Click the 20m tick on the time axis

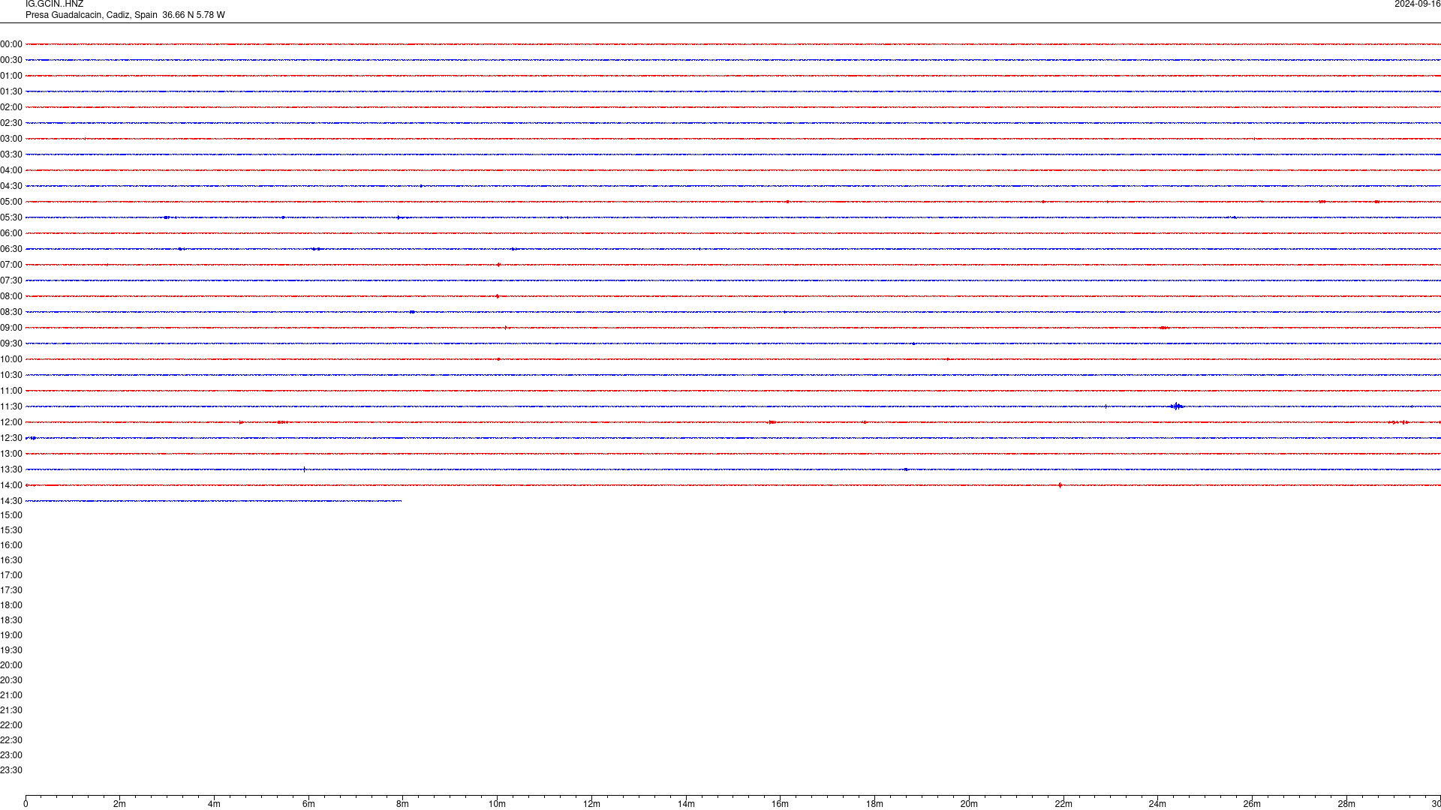click(969, 804)
